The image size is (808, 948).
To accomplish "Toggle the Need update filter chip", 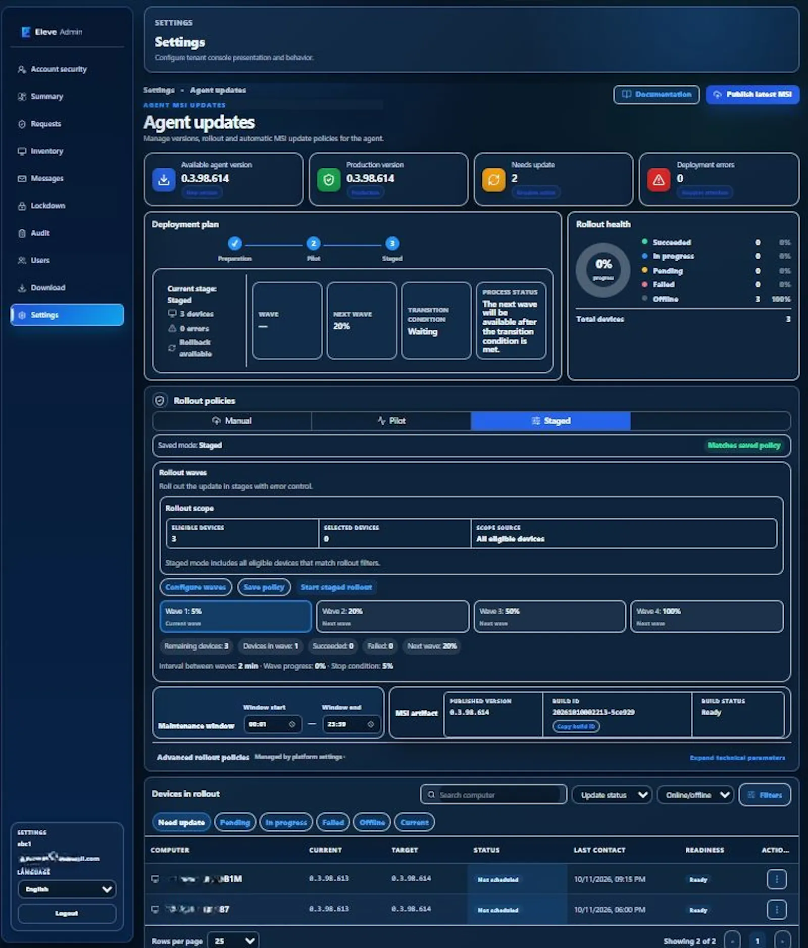I will point(181,823).
